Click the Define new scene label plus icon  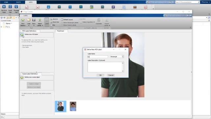pos(22,77)
